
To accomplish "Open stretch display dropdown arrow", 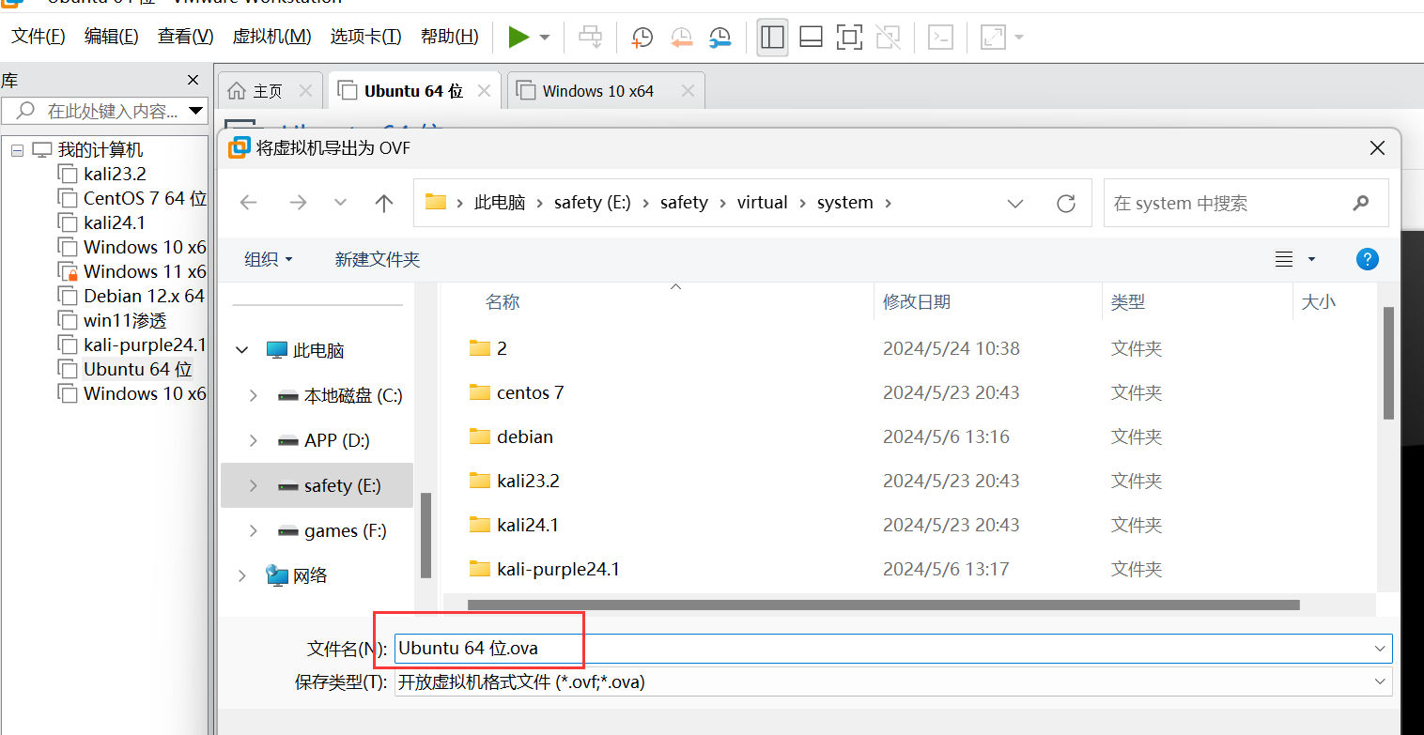I will coord(1018,38).
